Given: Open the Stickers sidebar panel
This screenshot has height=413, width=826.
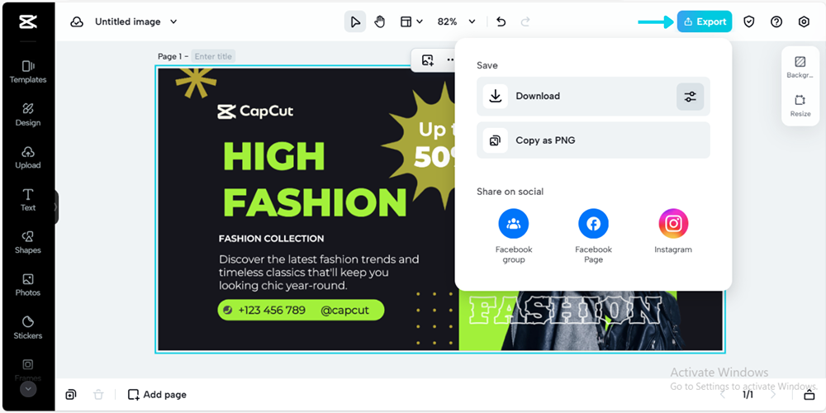Looking at the screenshot, I should (x=28, y=328).
